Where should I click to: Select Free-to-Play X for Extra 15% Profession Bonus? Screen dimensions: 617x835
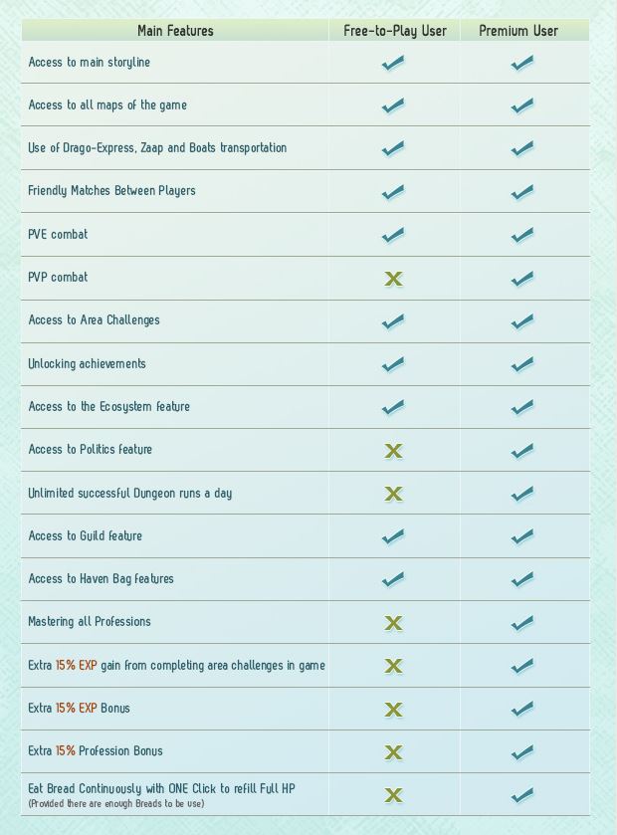coord(393,752)
